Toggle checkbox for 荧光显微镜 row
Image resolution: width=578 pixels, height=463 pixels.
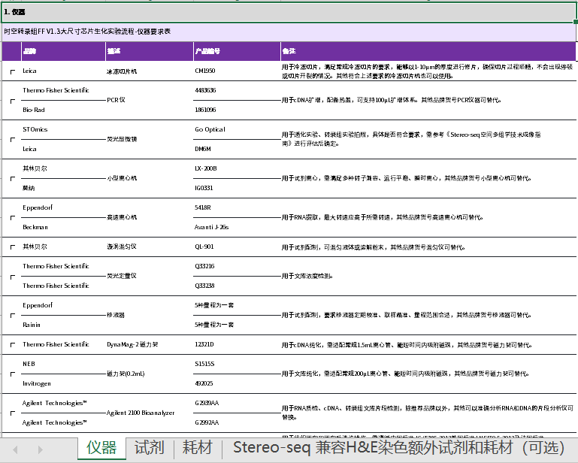click(13, 140)
